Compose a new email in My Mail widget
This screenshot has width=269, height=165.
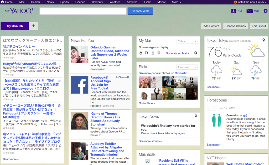147,53
